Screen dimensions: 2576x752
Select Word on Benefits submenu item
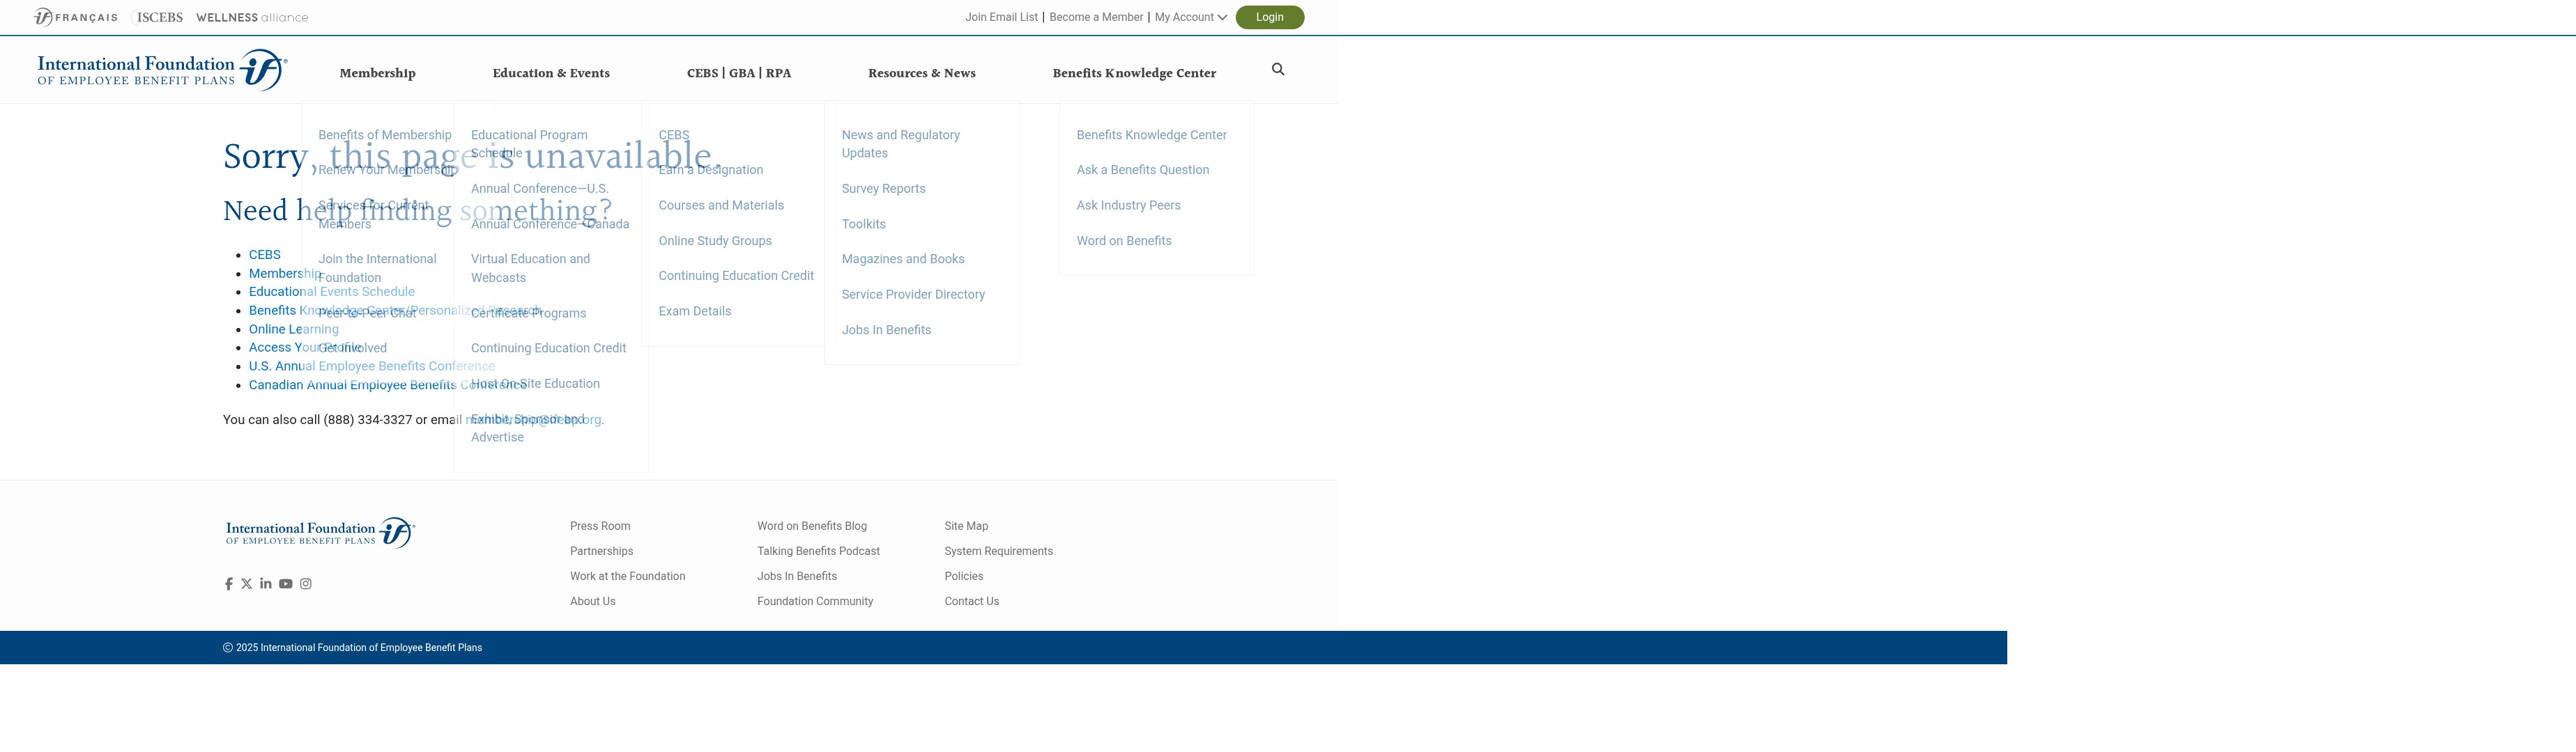tap(1124, 241)
